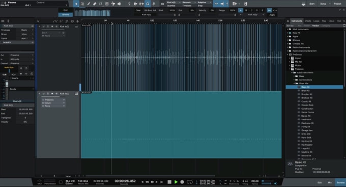The image size is (346, 187).
Task: Toggle the Loop transport button
Action: [190, 182]
